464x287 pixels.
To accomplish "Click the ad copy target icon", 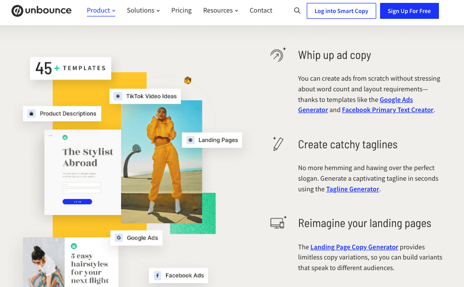I will (x=278, y=55).
